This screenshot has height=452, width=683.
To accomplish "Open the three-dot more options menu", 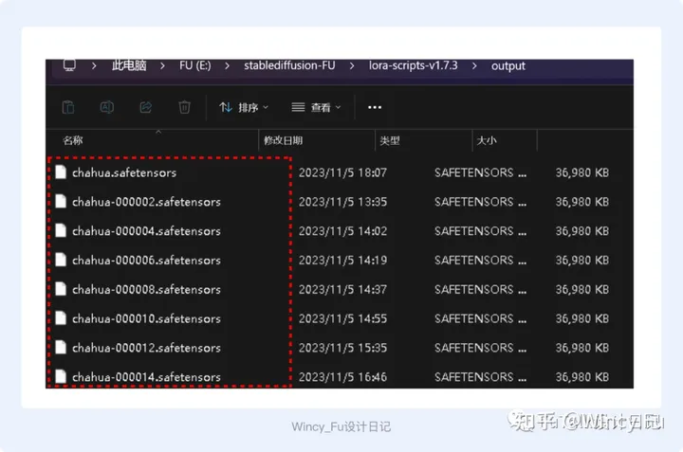I will pos(375,107).
